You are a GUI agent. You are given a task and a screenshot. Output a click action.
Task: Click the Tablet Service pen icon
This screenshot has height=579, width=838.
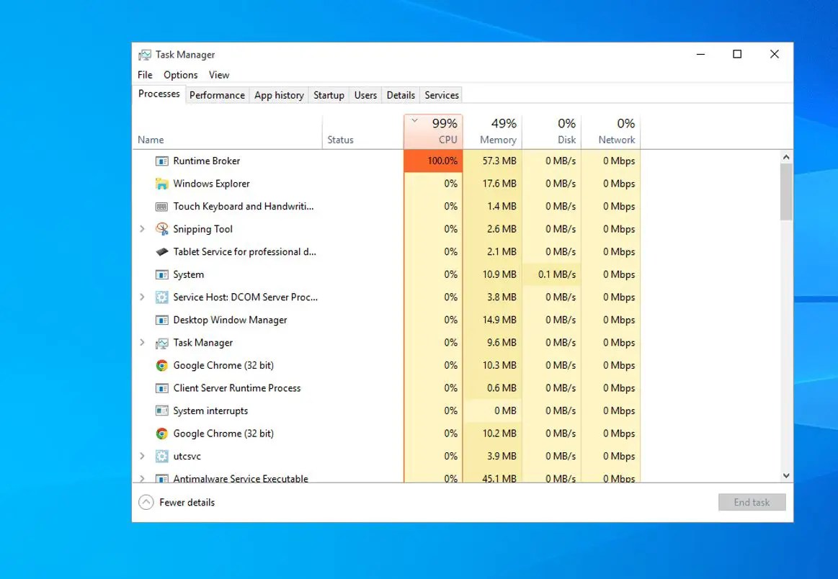pyautogui.click(x=161, y=251)
